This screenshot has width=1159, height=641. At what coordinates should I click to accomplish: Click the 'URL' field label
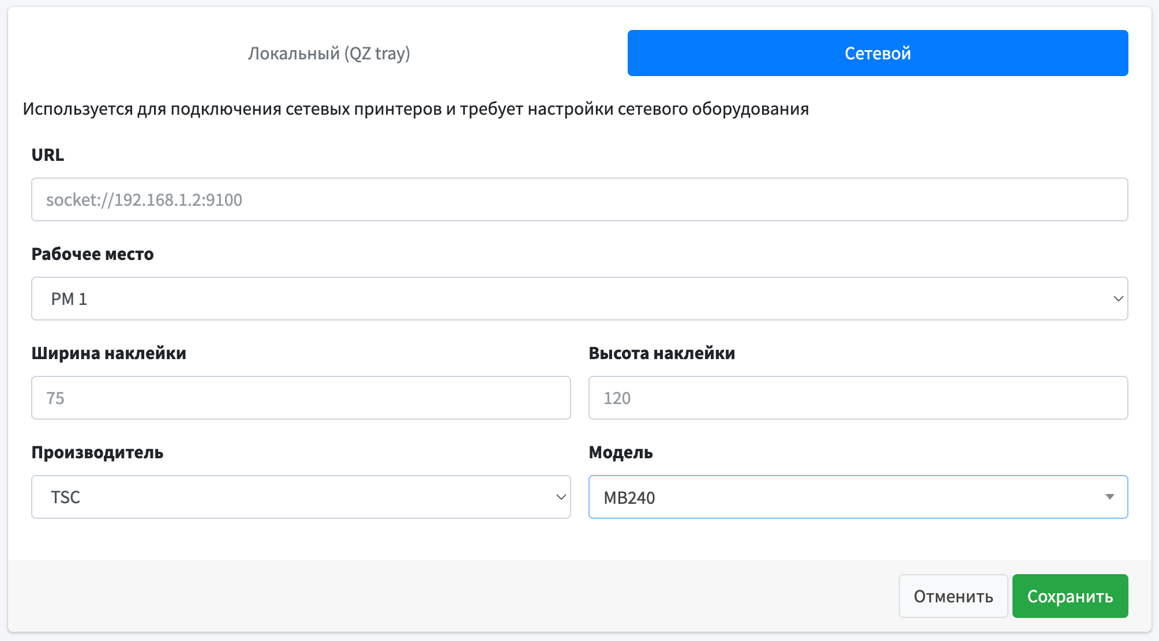[x=47, y=154]
